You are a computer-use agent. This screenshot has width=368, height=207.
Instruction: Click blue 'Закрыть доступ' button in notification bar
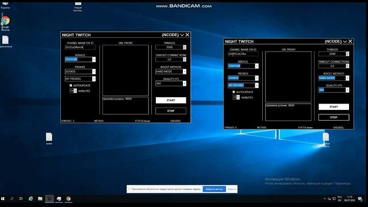[x=214, y=189]
